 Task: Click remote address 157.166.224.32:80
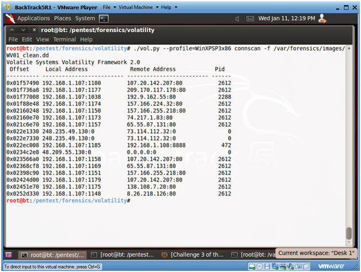(x=155, y=104)
